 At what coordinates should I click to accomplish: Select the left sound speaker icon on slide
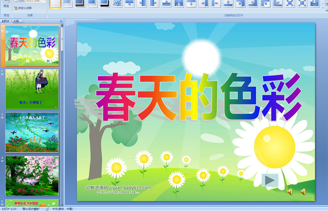tap(290, 192)
